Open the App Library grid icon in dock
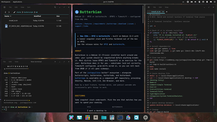Image resolution: width=217 pixels, height=122 pixels. tap(87, 117)
